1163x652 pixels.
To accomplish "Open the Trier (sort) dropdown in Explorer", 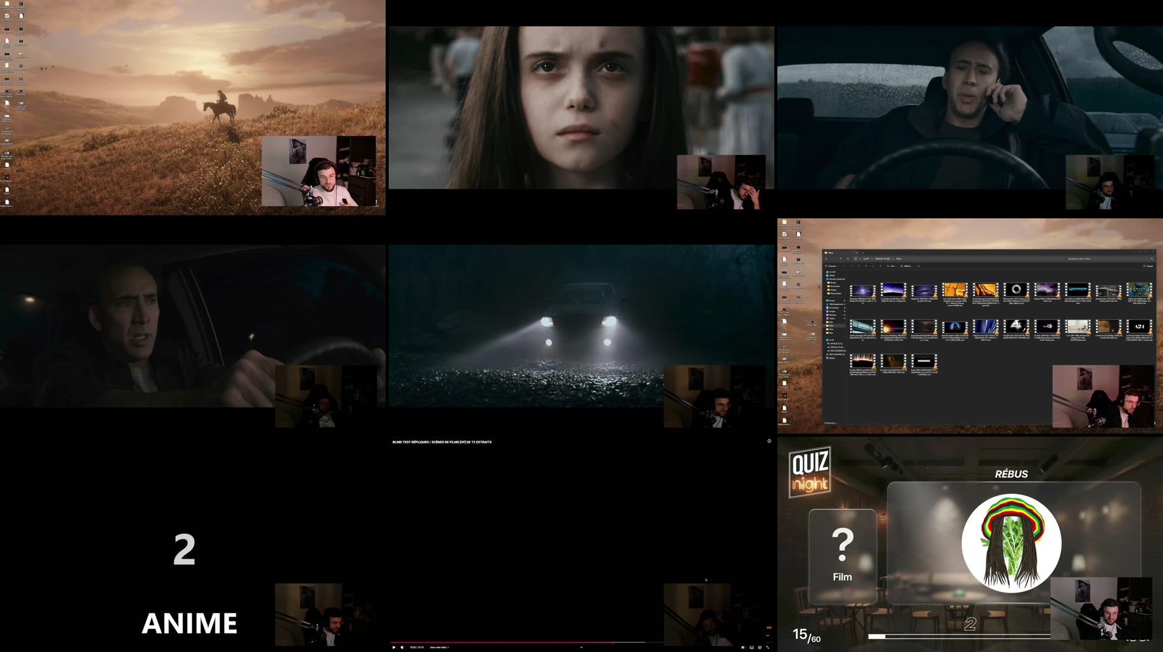I will click(892, 266).
